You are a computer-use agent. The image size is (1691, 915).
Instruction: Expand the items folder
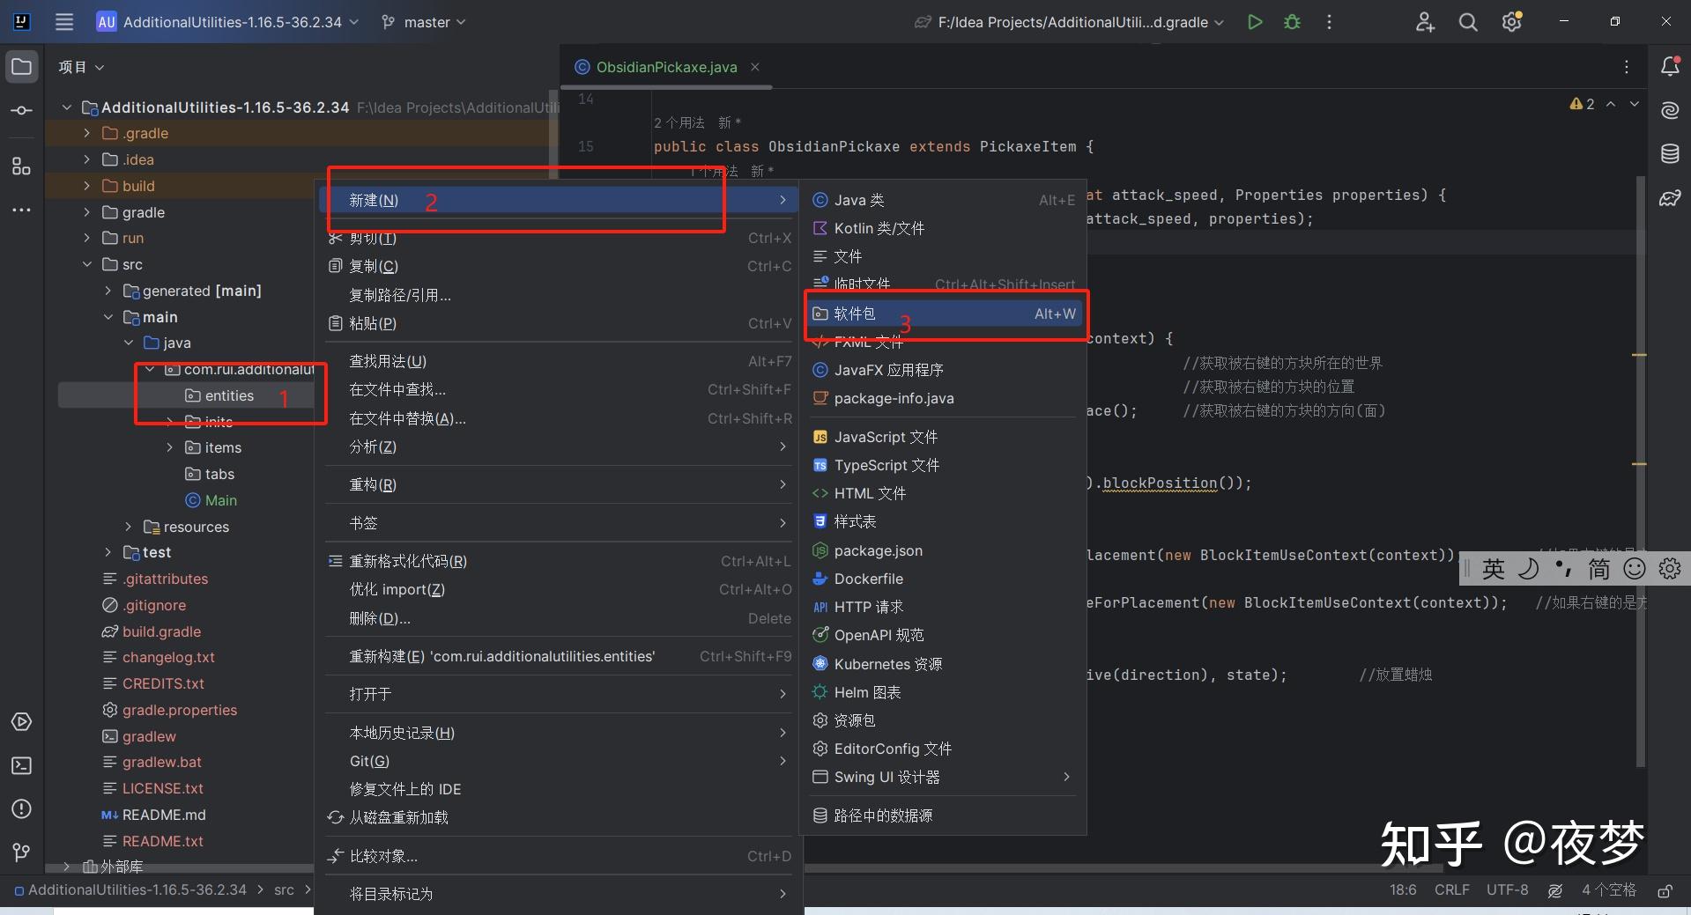click(x=170, y=447)
